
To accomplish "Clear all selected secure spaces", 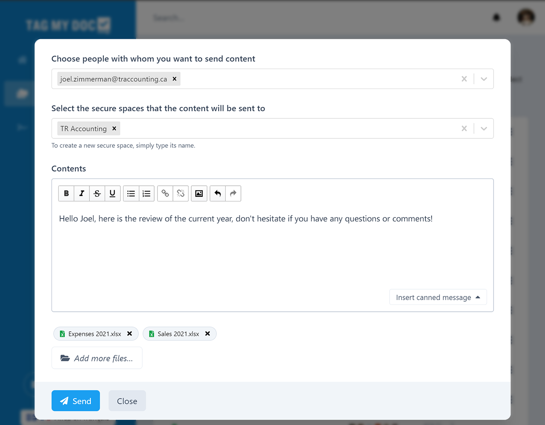I will pos(464,128).
